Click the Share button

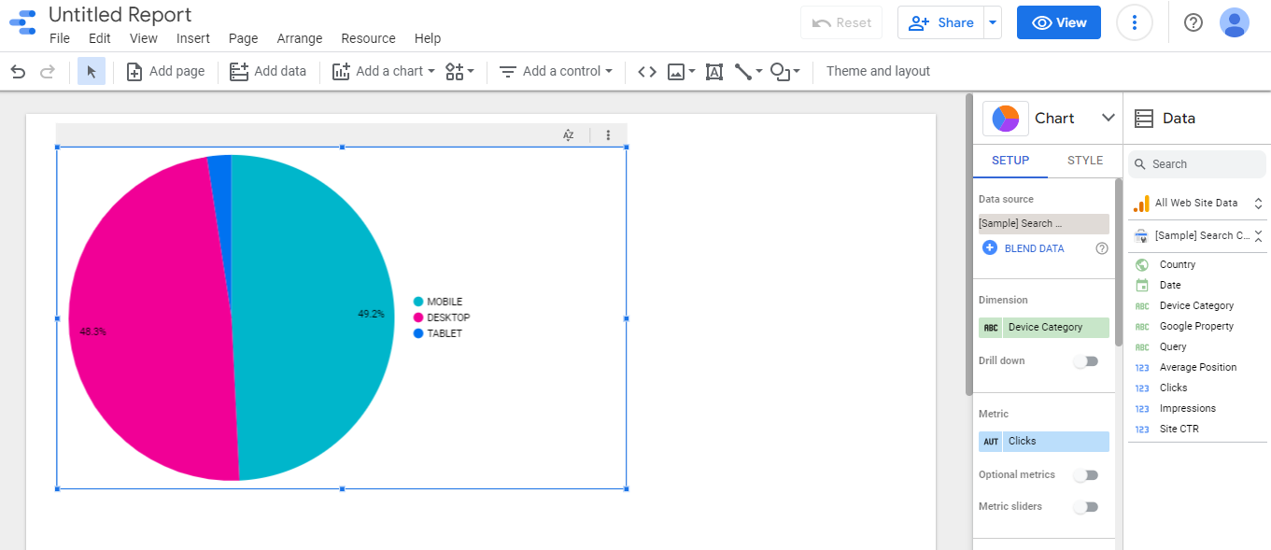tap(941, 22)
